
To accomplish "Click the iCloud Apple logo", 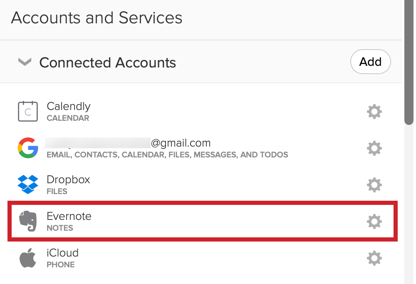I will point(28,258).
